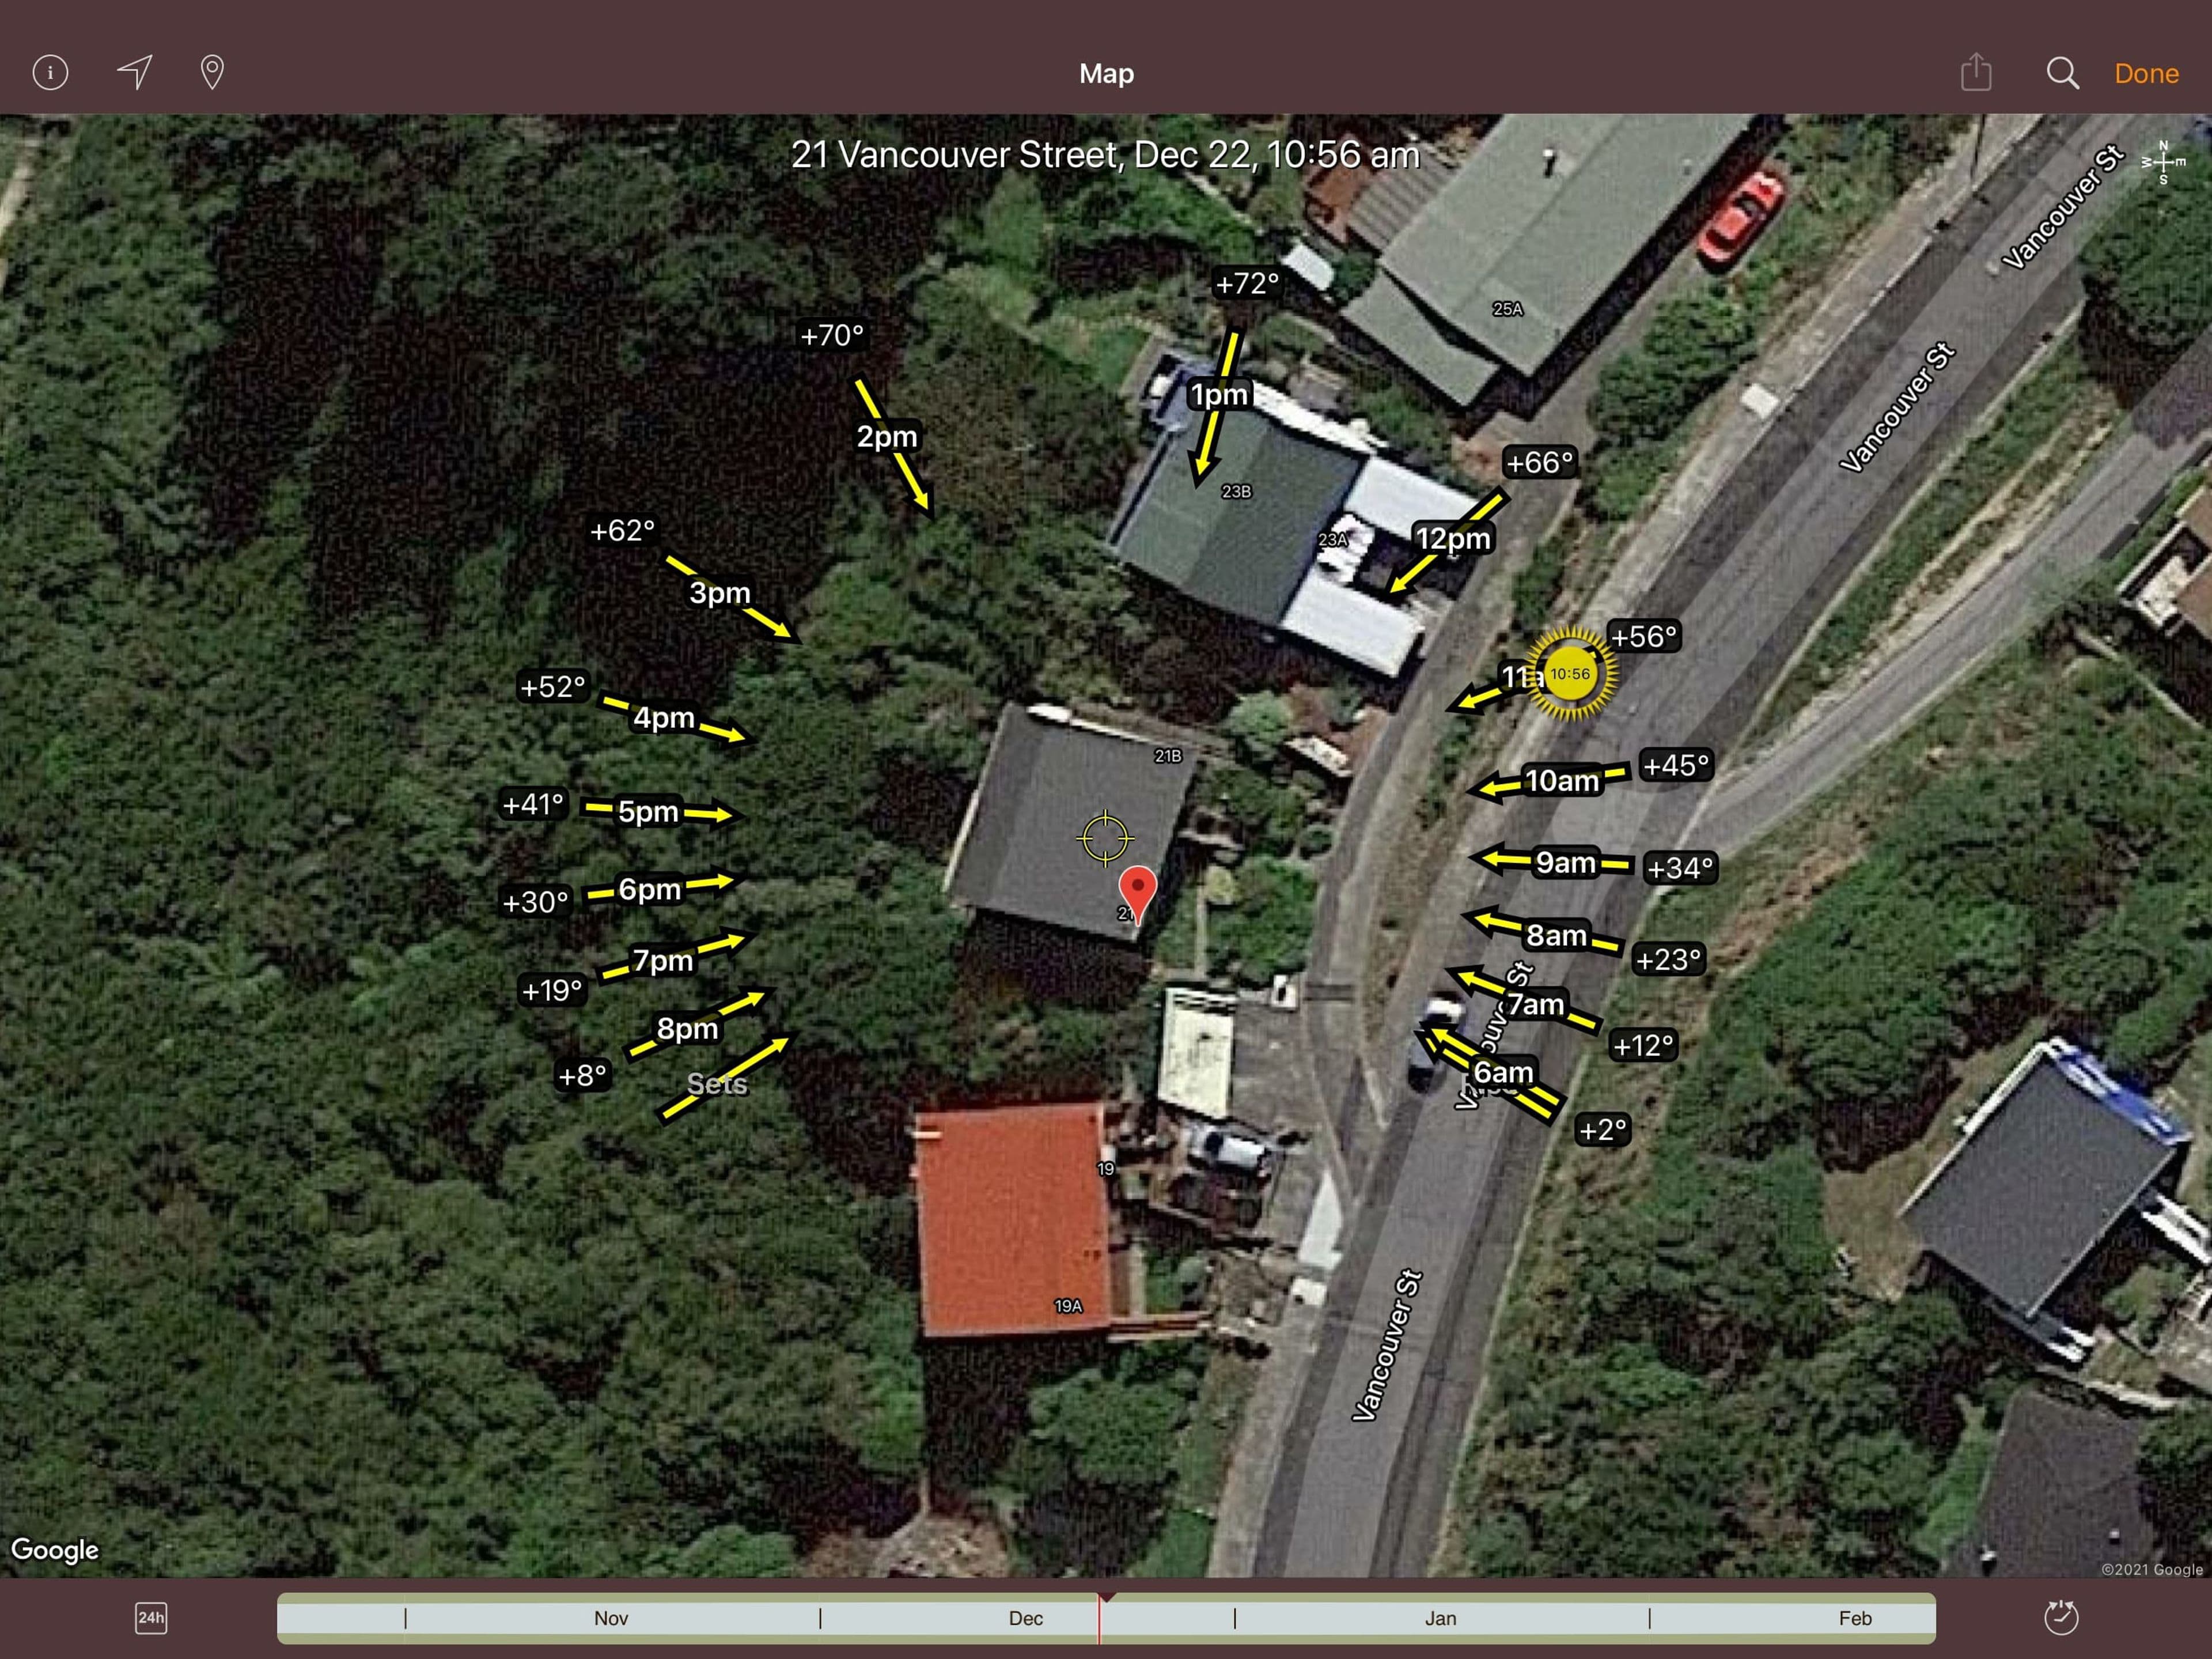Tap the yellow 10:56 sun marker
Screen dimensions: 2212x1659
pyautogui.click(x=1570, y=674)
